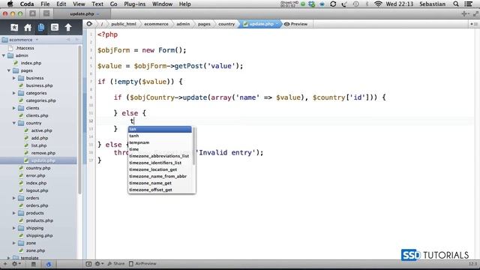
Task: Open the Coda menu in menu bar
Action: pyautogui.click(x=27, y=4)
